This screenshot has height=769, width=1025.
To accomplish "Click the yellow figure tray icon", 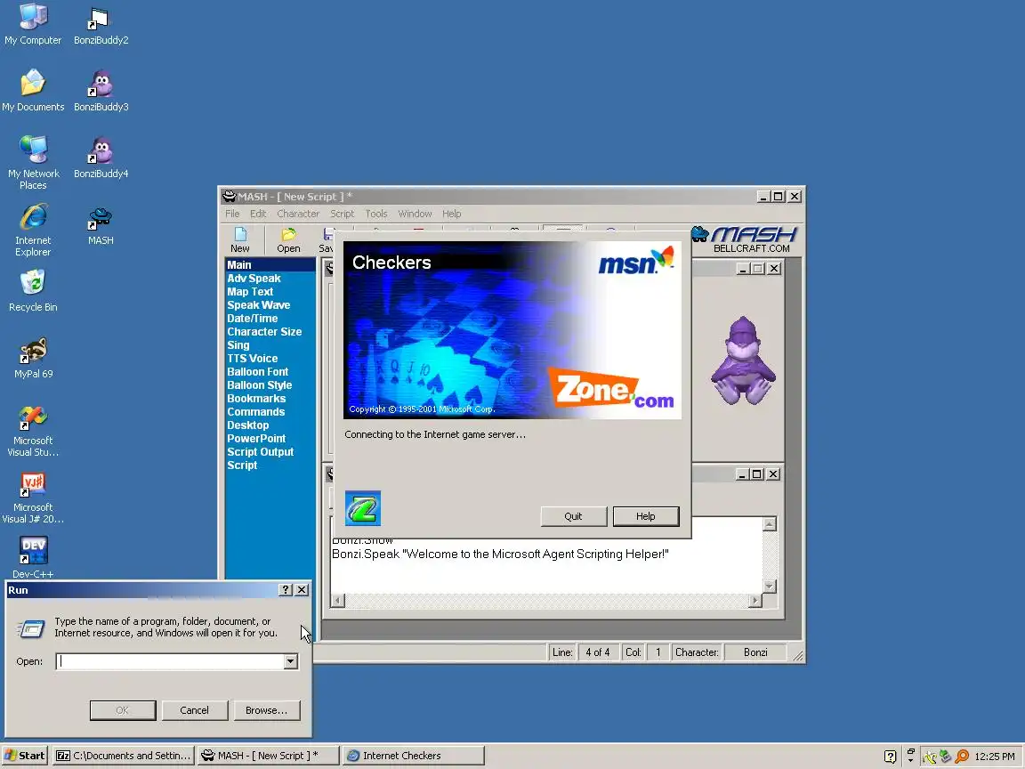I will coord(930,757).
